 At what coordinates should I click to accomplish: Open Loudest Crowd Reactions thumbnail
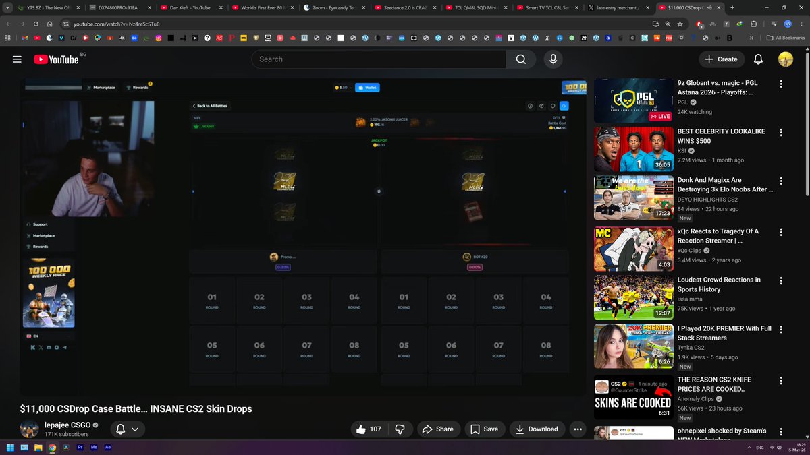point(633,297)
